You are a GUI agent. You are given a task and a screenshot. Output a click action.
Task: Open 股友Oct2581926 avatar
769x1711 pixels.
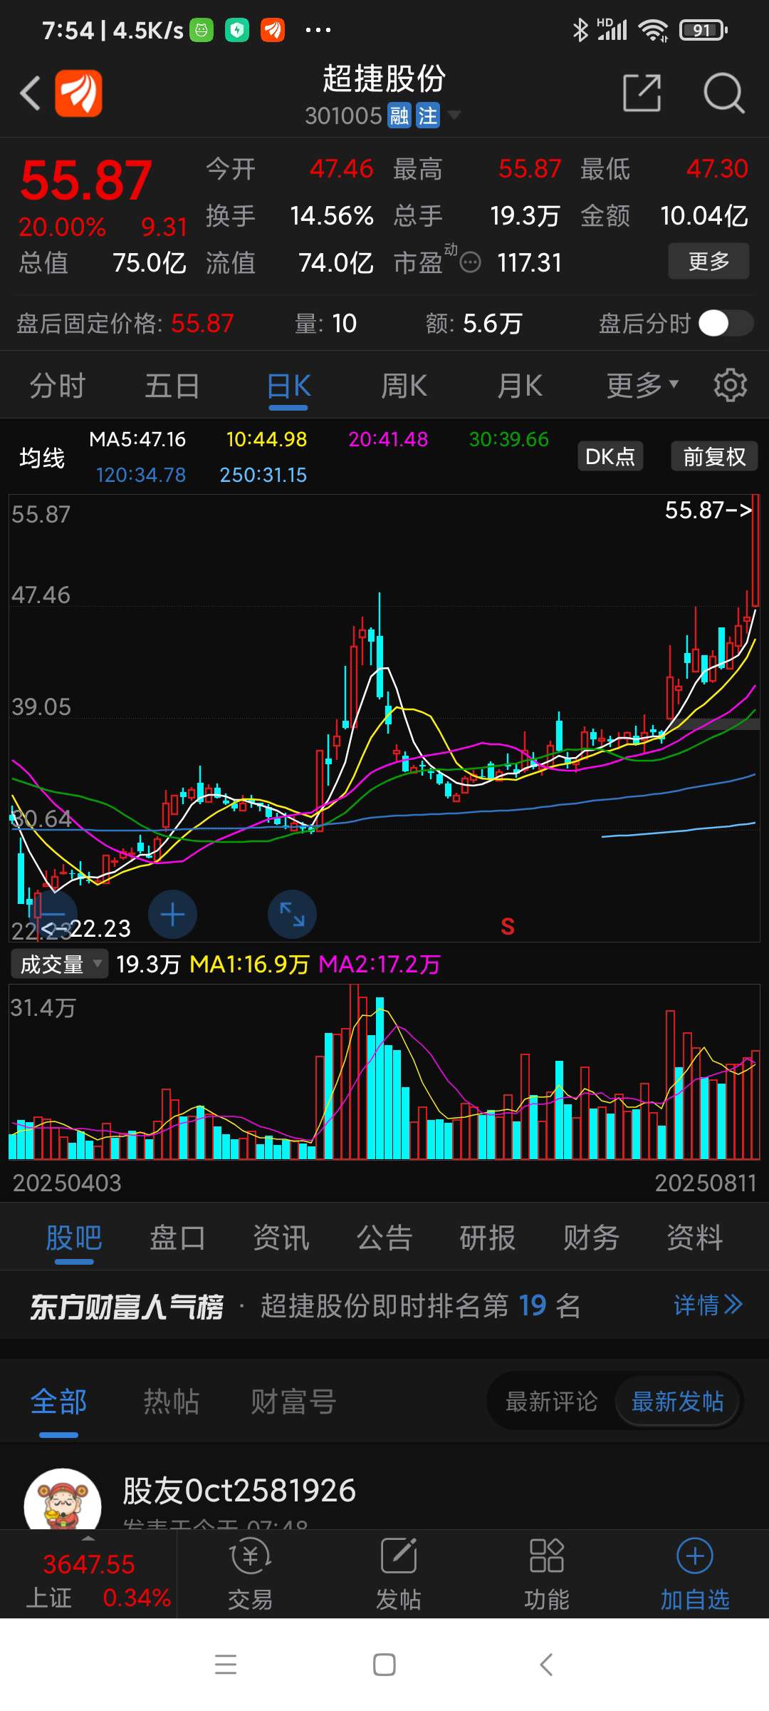[x=63, y=1499]
